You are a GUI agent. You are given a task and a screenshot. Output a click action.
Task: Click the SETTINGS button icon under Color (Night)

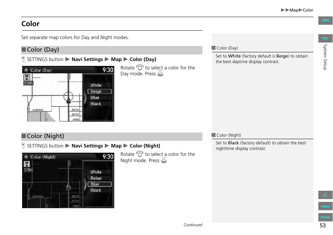point(23,146)
